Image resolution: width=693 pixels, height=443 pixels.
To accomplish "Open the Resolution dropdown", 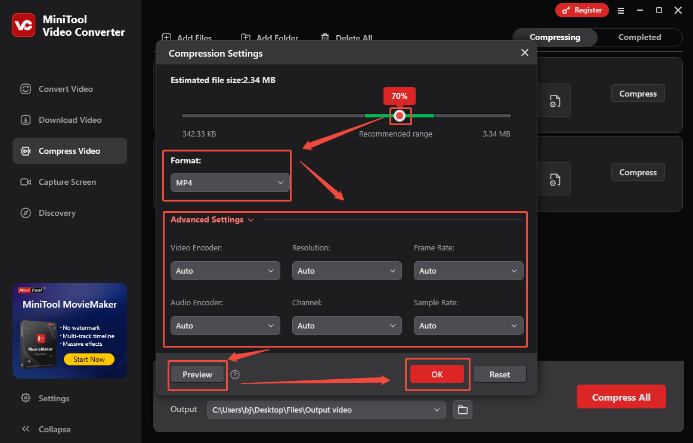I will coord(346,271).
